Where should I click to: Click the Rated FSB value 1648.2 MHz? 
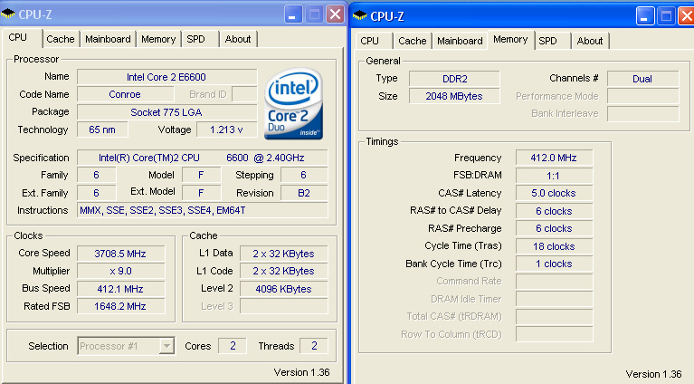[120, 306]
